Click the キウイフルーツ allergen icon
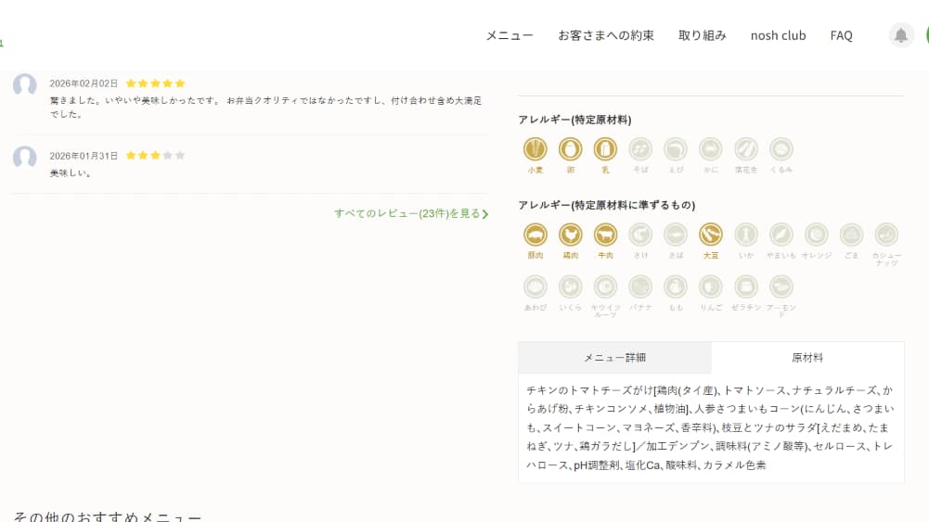 (605, 286)
